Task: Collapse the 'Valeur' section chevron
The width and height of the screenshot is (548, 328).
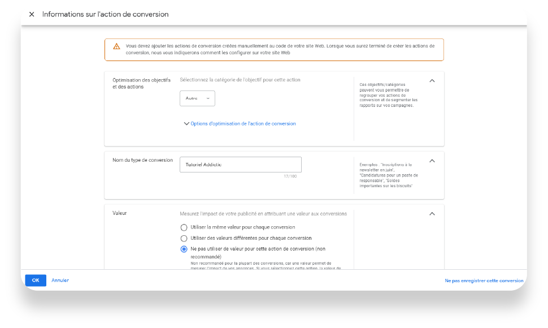Action: (x=432, y=214)
